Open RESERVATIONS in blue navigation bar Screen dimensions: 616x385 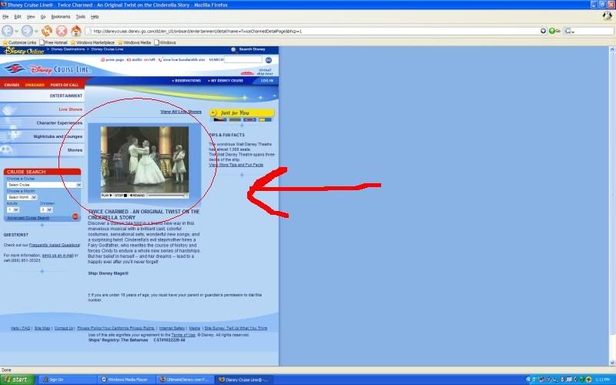[x=186, y=81]
